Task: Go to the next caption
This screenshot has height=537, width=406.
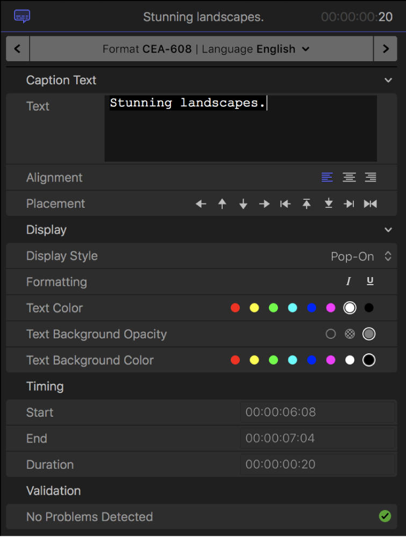Action: pyautogui.click(x=386, y=48)
